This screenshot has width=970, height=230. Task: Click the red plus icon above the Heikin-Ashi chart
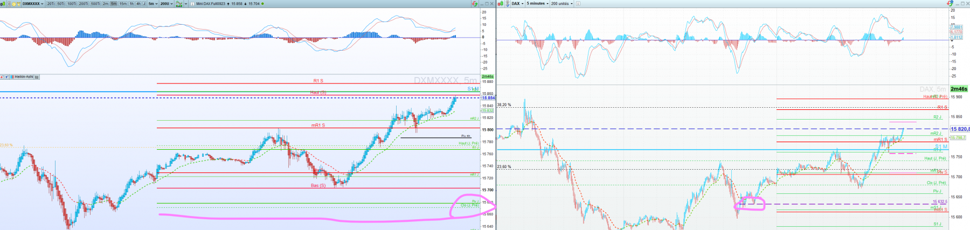pyautogui.click(x=2, y=77)
